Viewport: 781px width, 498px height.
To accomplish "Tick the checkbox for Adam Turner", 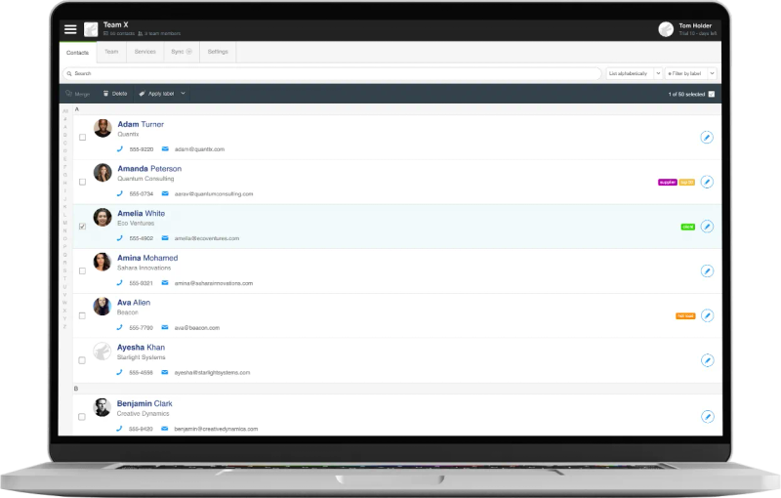I will pyautogui.click(x=83, y=138).
